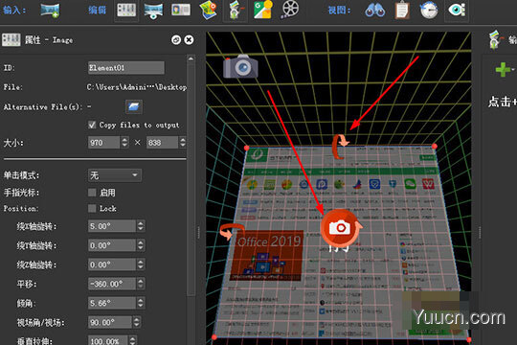Click the 编辑 toolbar label

[x=98, y=10]
